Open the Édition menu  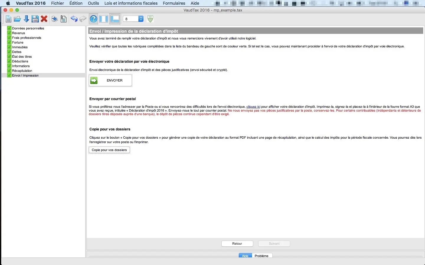point(76,3)
